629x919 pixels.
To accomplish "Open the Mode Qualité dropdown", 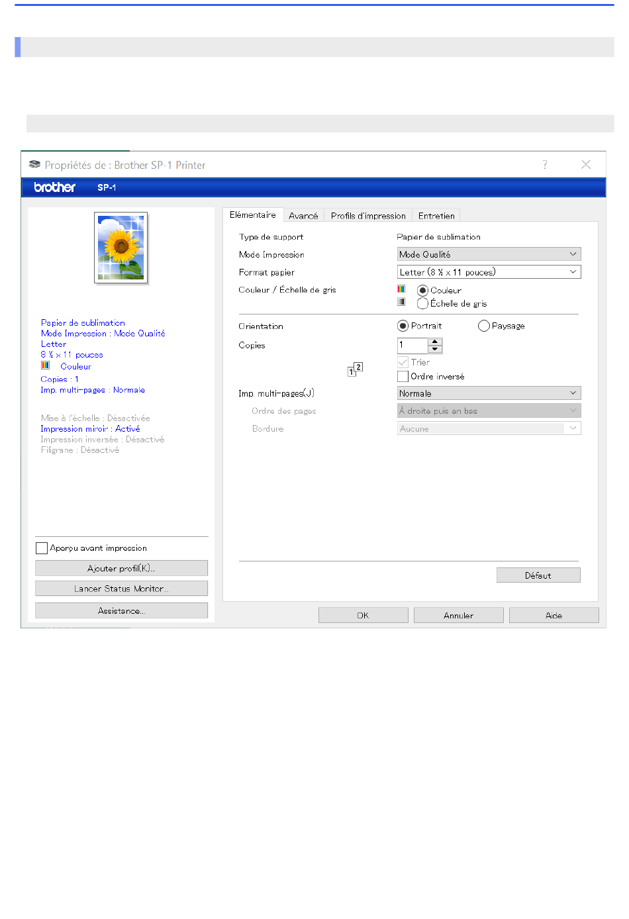I will pos(489,254).
